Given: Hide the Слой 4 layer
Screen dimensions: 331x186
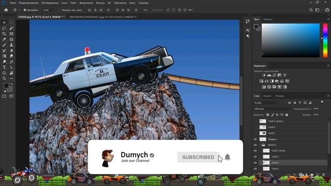Looking at the screenshot, I should coord(255,163).
